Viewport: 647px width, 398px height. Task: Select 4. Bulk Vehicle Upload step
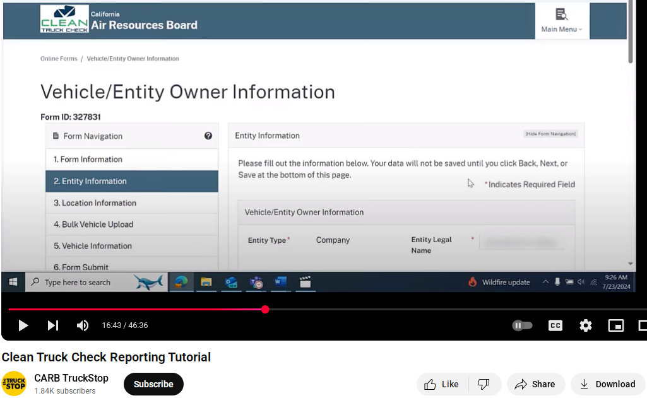132,225
